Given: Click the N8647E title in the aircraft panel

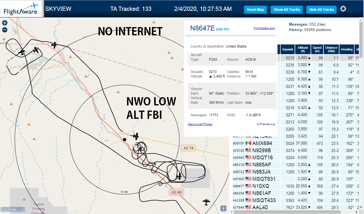Looking at the screenshot, I should [202, 28].
